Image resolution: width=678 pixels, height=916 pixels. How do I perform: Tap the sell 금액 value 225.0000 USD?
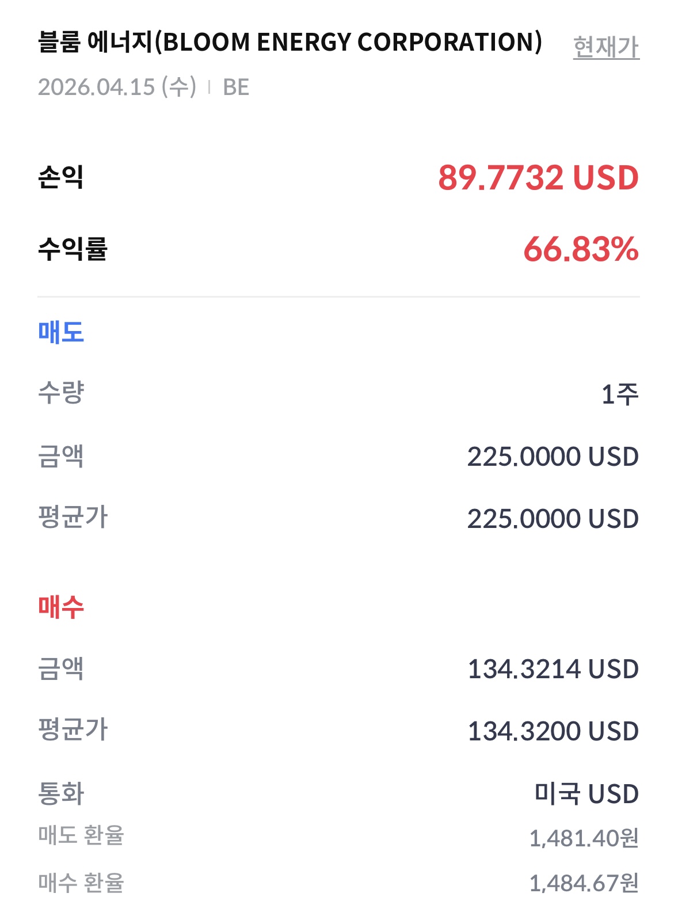click(553, 457)
